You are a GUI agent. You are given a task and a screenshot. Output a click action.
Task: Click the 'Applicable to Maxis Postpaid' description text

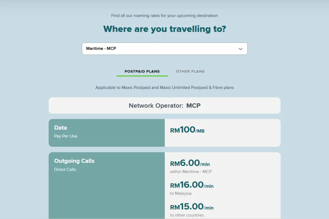[x=164, y=88]
